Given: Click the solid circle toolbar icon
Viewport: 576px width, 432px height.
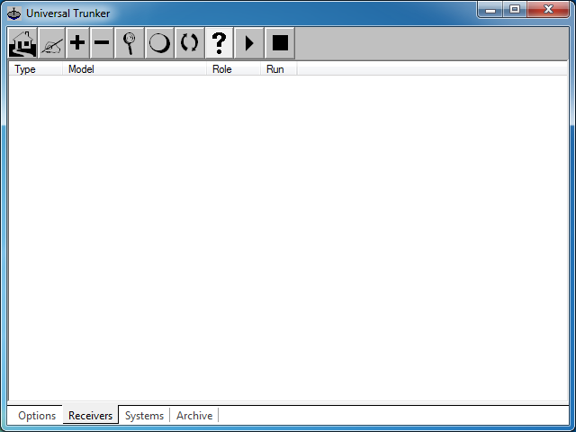Looking at the screenshot, I should point(159,43).
